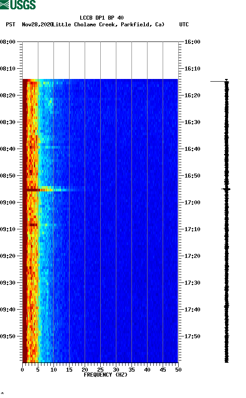Click the '17:30' UTC time label

point(192,283)
